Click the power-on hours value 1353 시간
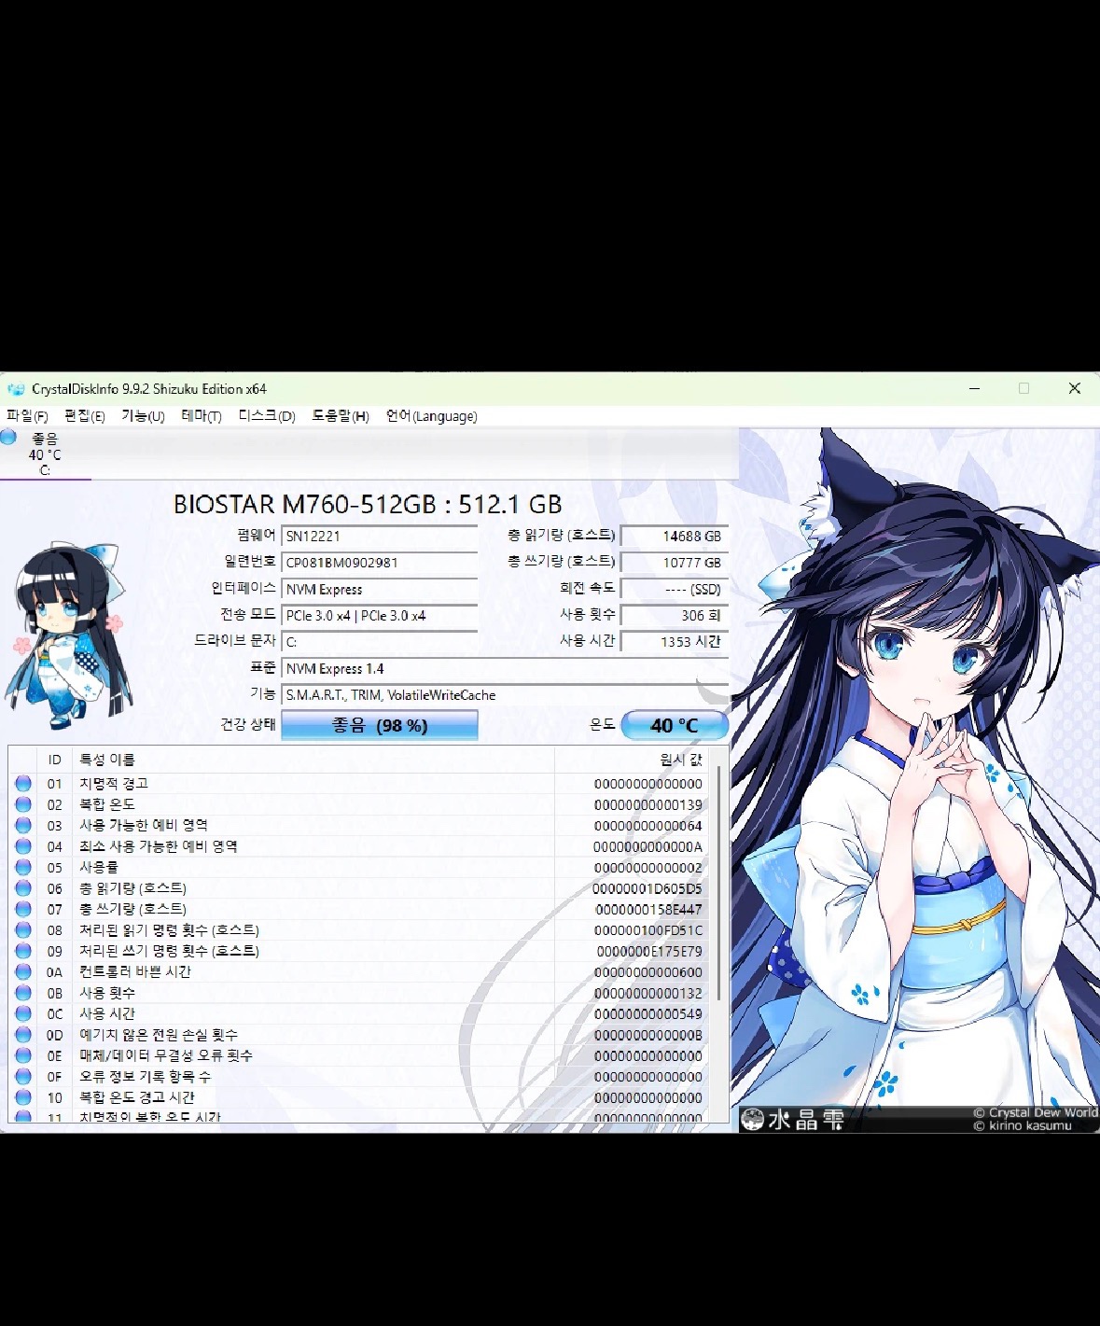The image size is (1100, 1326). [x=675, y=642]
